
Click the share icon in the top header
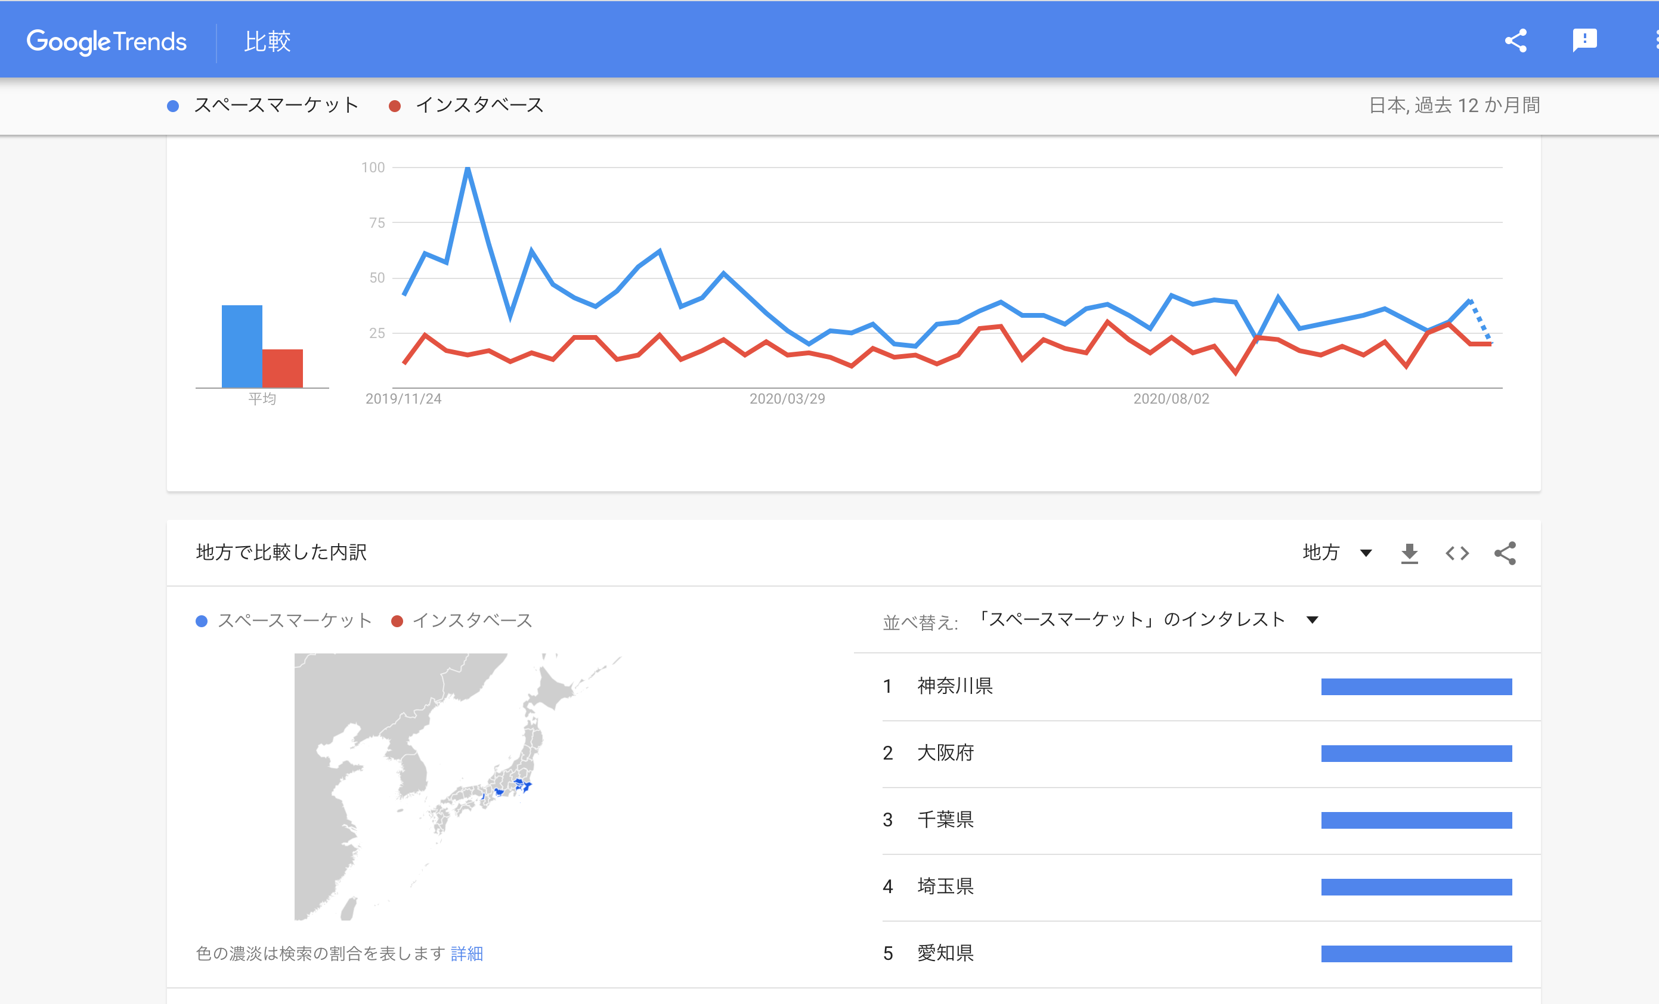[1516, 41]
